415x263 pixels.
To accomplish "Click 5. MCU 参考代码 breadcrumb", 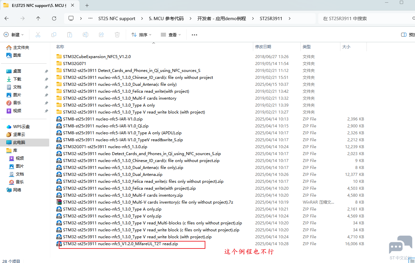I will pyautogui.click(x=166, y=18).
